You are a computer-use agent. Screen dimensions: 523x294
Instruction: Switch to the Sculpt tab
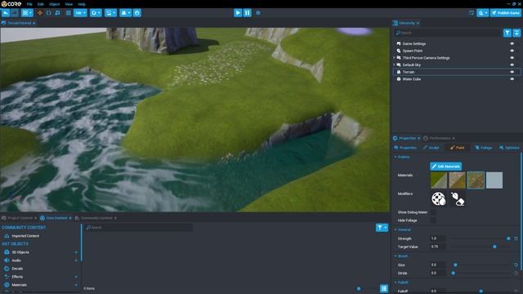(431, 148)
